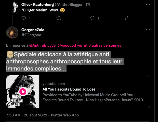Screen dimensions: 158x122
Task: Like Oliver Rautenberg's tweet
Action: click(93, 18)
